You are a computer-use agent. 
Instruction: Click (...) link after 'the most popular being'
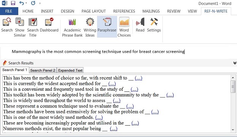113,129
